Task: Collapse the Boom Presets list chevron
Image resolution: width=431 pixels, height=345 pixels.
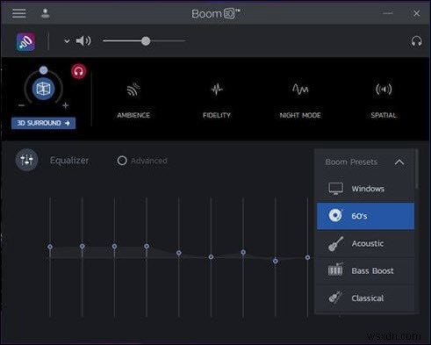Action: pyautogui.click(x=399, y=162)
